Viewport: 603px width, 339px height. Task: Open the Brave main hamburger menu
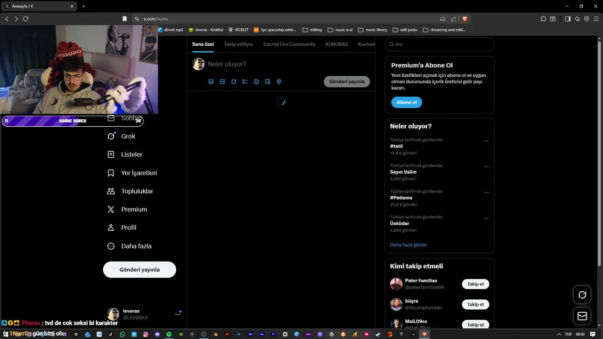[596, 19]
